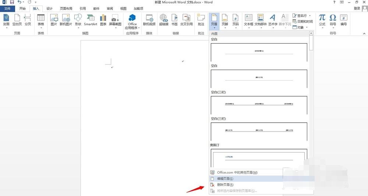The width and height of the screenshot is (368, 196).
Task: Open more headers from Office.com
Action: coord(246,173)
